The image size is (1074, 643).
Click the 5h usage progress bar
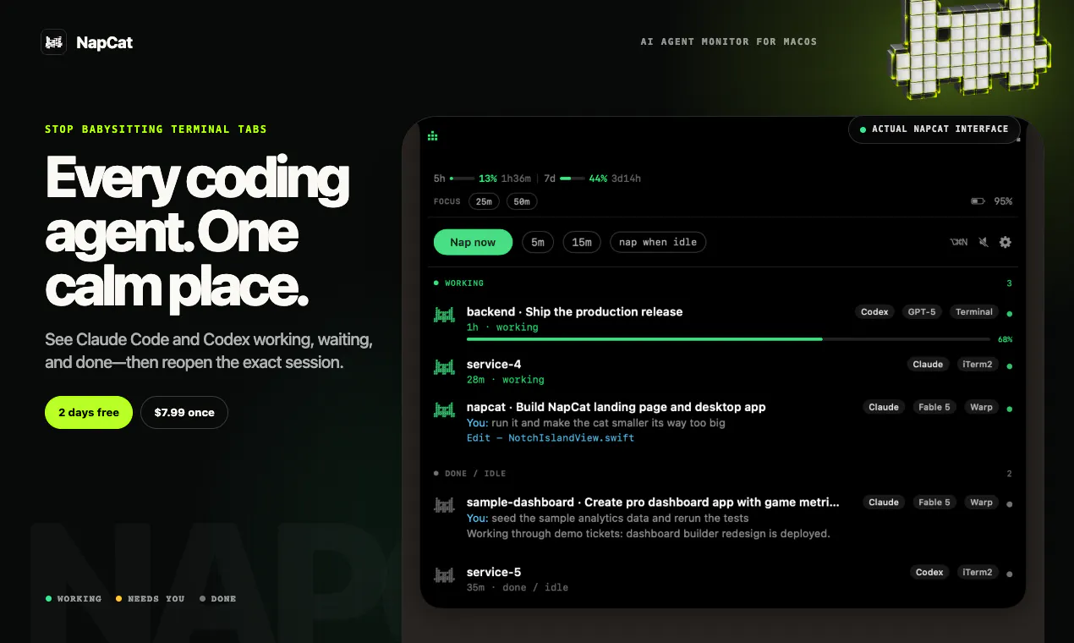(x=462, y=179)
